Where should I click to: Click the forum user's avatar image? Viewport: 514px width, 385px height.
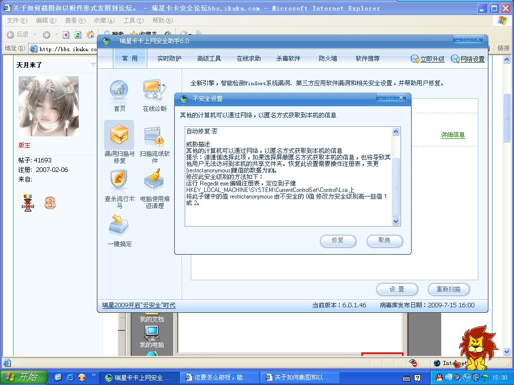click(x=49, y=106)
